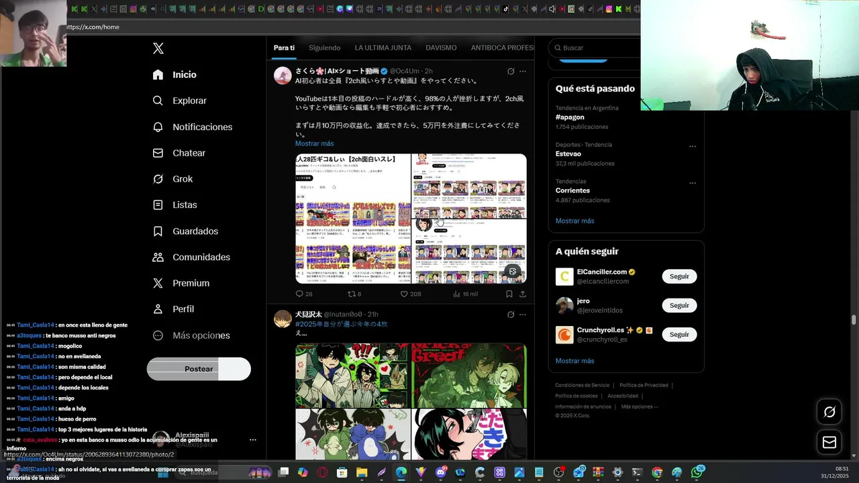Open Información de anuncios link

pos(583,407)
